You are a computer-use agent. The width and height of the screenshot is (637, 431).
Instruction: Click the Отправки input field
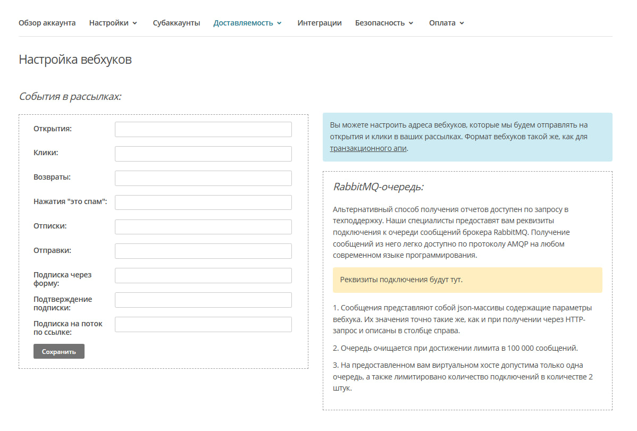(203, 251)
